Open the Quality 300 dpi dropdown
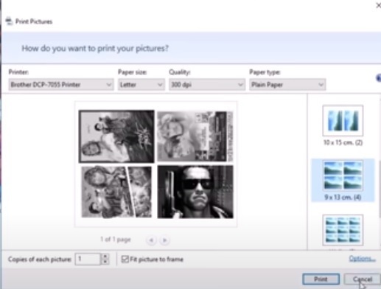The image size is (381, 289). tap(207, 85)
